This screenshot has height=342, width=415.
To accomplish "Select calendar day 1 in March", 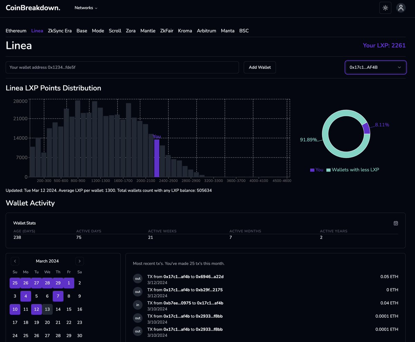I will tap(69, 283).
